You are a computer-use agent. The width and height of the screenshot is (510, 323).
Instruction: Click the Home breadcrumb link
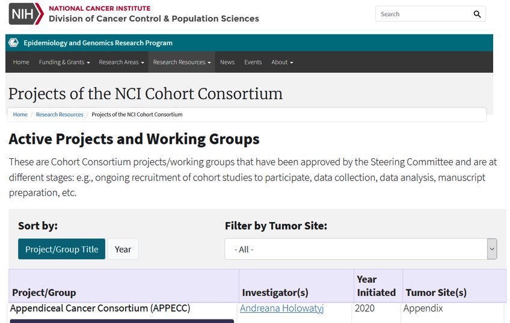point(20,114)
